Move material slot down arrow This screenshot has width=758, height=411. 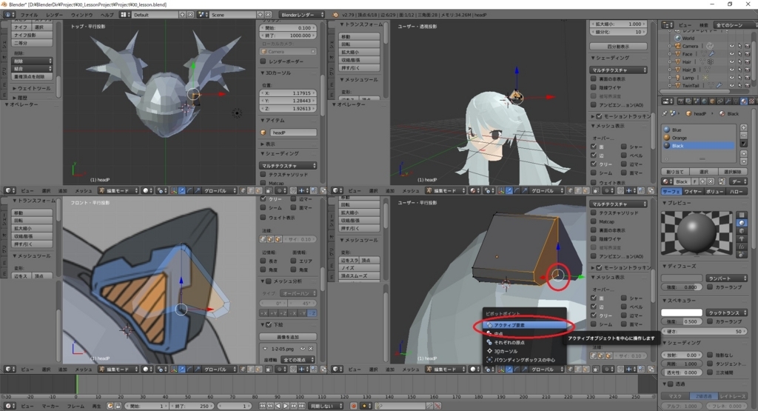[743, 161]
